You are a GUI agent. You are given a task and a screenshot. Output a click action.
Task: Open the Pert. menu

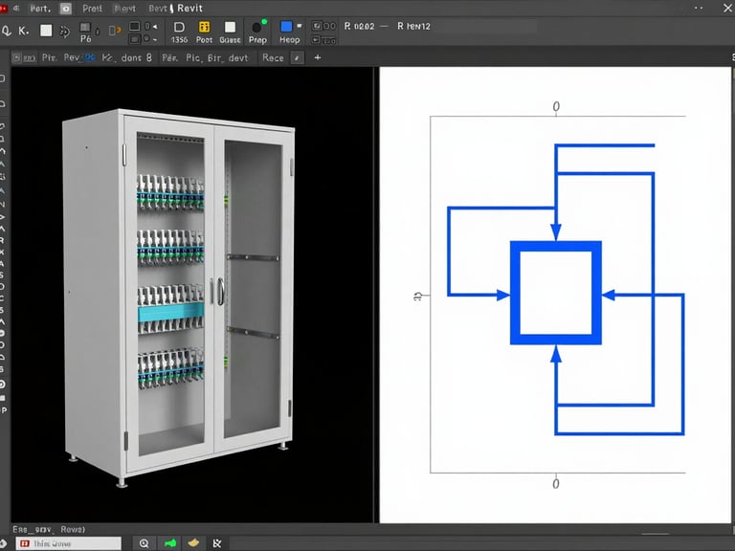[x=40, y=9]
